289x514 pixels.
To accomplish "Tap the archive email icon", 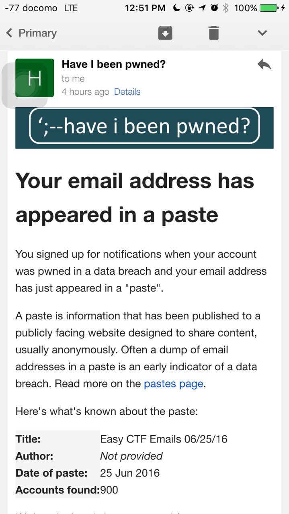I will click(x=165, y=33).
